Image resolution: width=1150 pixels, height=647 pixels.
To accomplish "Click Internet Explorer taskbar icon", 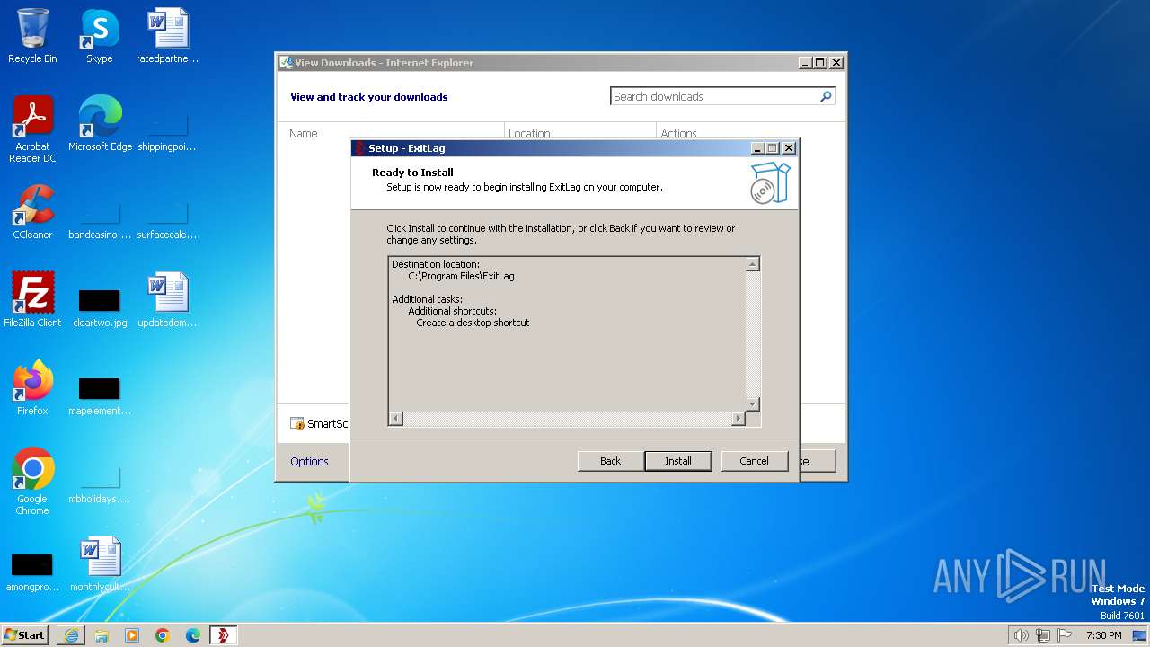I will (x=71, y=635).
